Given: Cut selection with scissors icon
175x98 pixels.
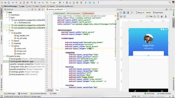Looking at the screenshot, I should coord(21,2).
